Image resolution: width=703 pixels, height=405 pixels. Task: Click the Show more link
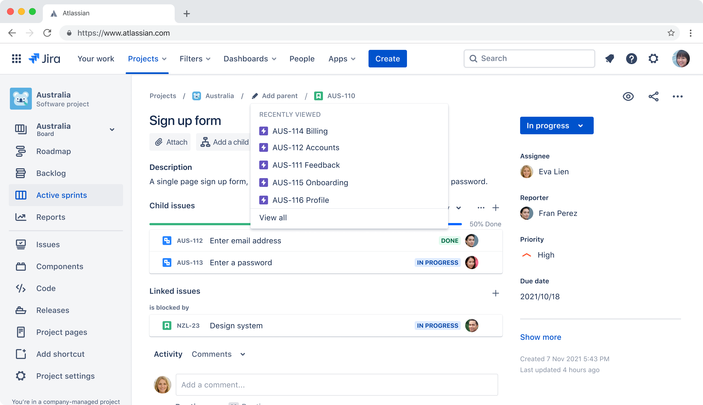(540, 337)
